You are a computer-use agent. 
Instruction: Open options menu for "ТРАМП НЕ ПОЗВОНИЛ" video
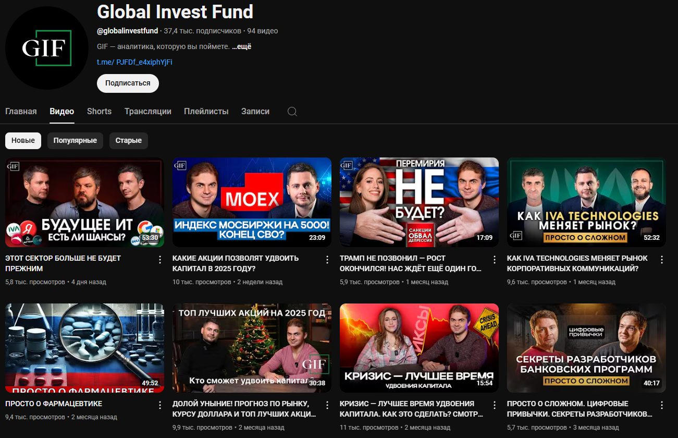coord(495,260)
